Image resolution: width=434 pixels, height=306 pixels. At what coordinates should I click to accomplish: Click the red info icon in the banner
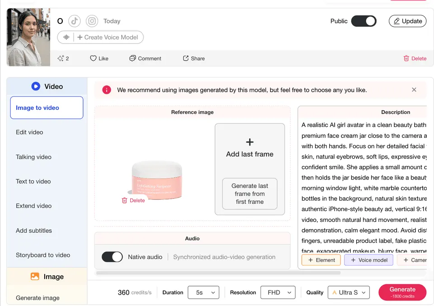tap(107, 90)
